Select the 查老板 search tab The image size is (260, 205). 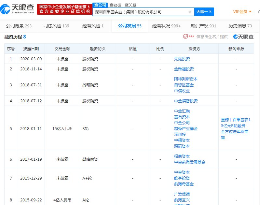point(115,5)
